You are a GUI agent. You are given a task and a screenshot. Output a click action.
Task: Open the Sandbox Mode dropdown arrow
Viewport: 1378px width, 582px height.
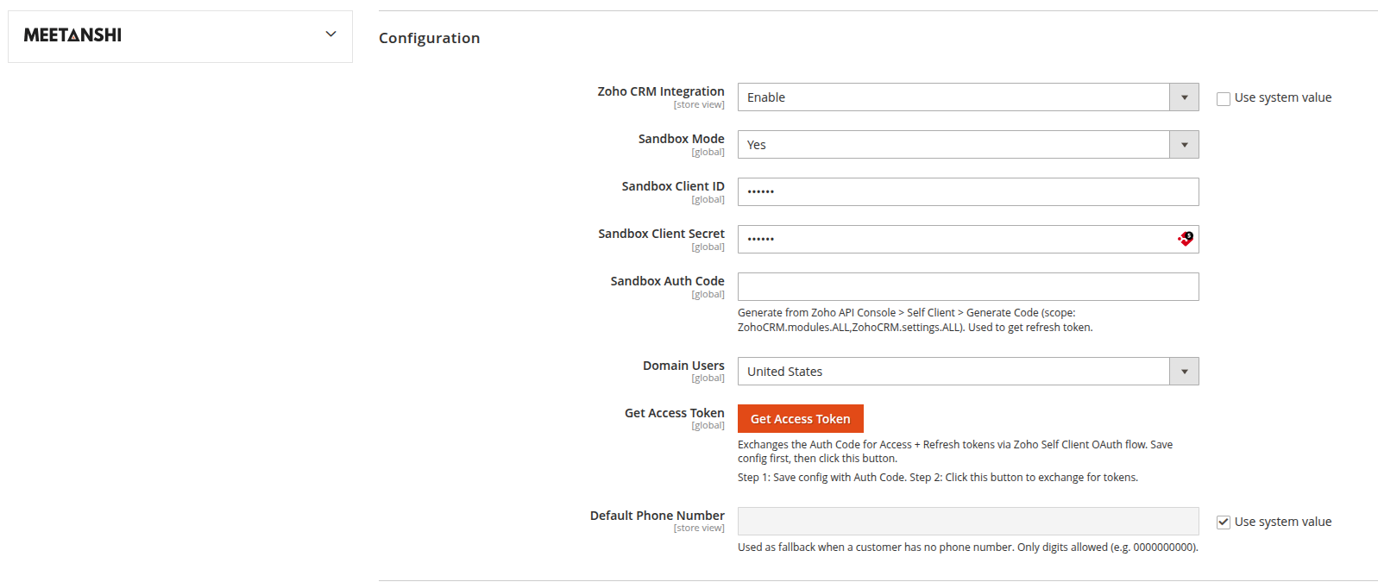tap(1184, 145)
